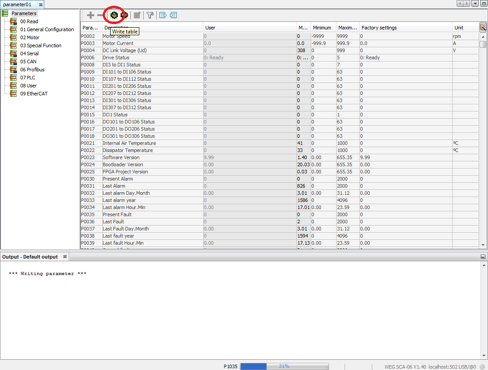Click the add parameter plus icon
Viewport: 488px width, 370px height.
coord(91,15)
